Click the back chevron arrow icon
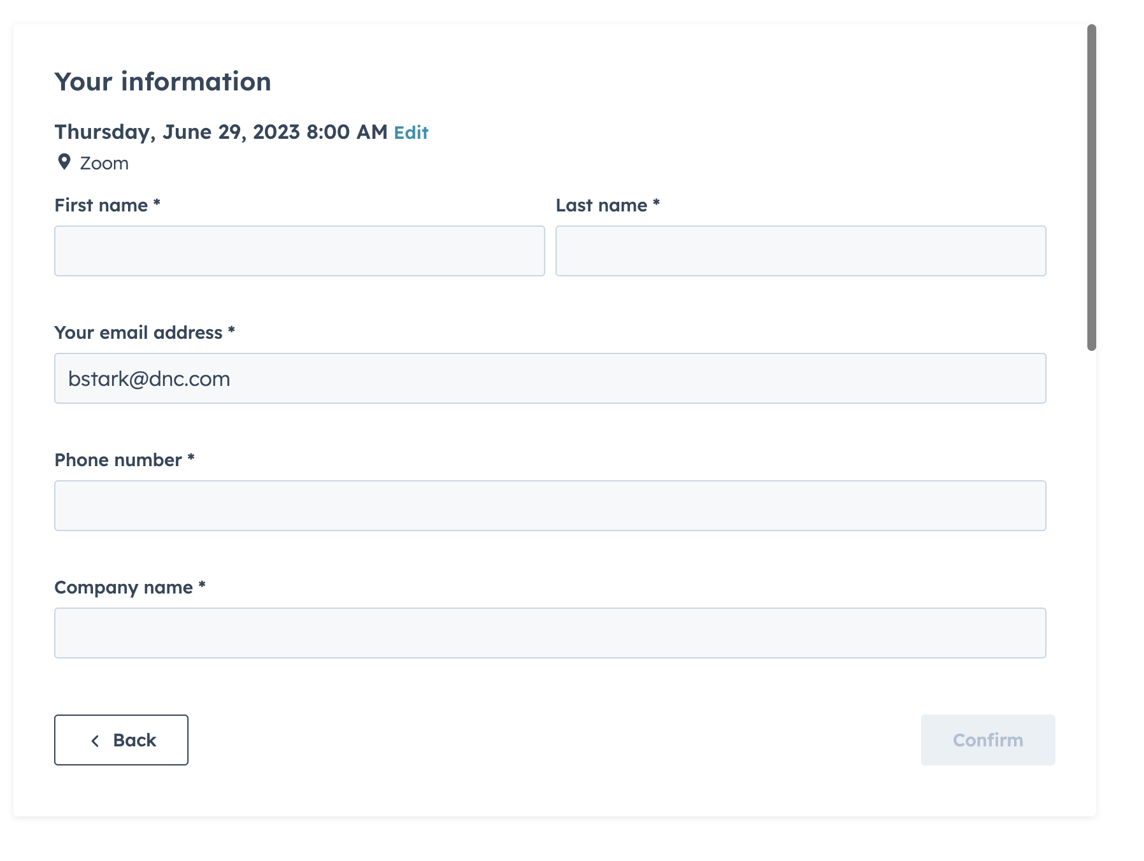 pyautogui.click(x=96, y=740)
